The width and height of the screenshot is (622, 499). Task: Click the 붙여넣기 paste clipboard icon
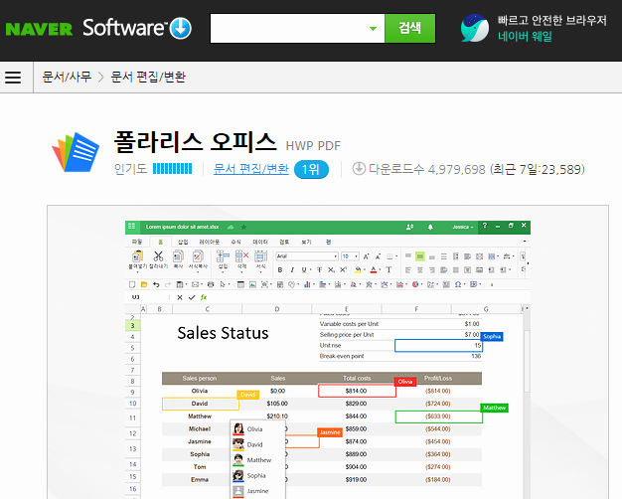click(x=138, y=256)
